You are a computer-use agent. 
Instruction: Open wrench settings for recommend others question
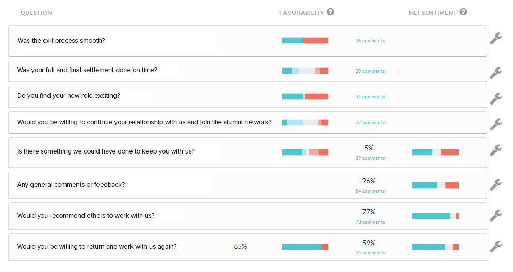[x=495, y=215]
